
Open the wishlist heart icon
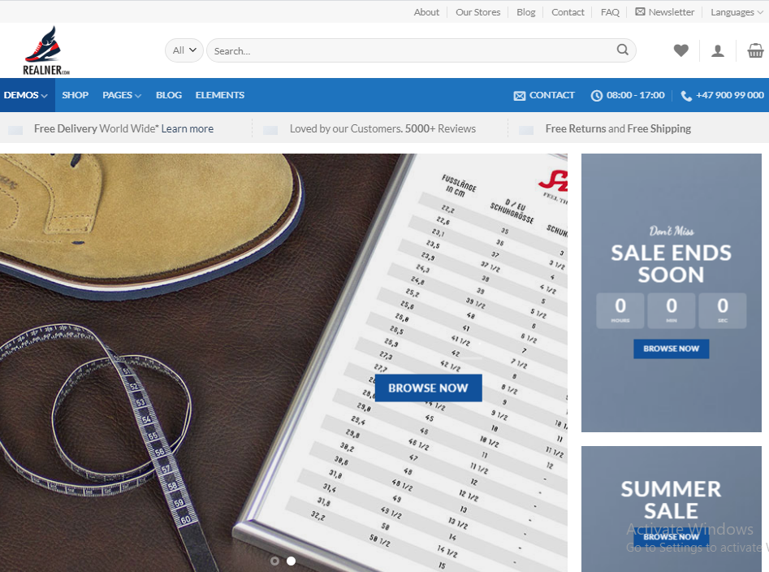click(680, 50)
